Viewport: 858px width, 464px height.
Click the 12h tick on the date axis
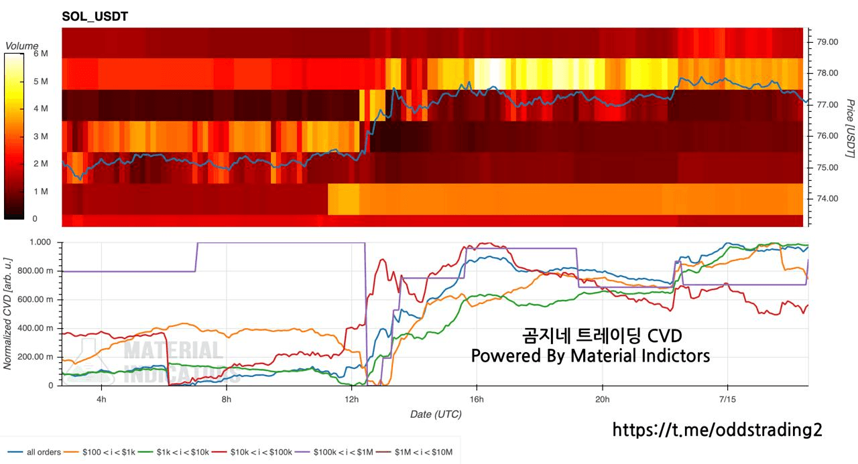pyautogui.click(x=352, y=400)
